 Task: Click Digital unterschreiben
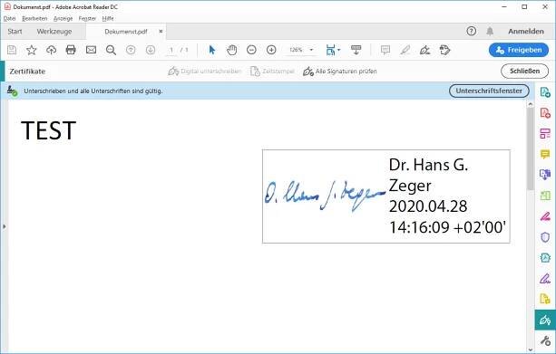pyautogui.click(x=205, y=72)
